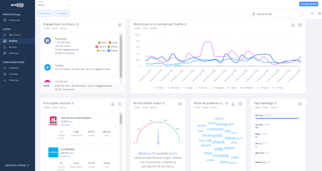Click the refresh icon in top toolbar
Image resolution: width=322 pixels, height=171 pixels.
click(x=312, y=14)
